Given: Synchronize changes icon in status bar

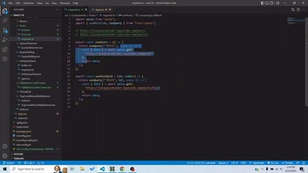Looking at the screenshot, I should point(19,163).
